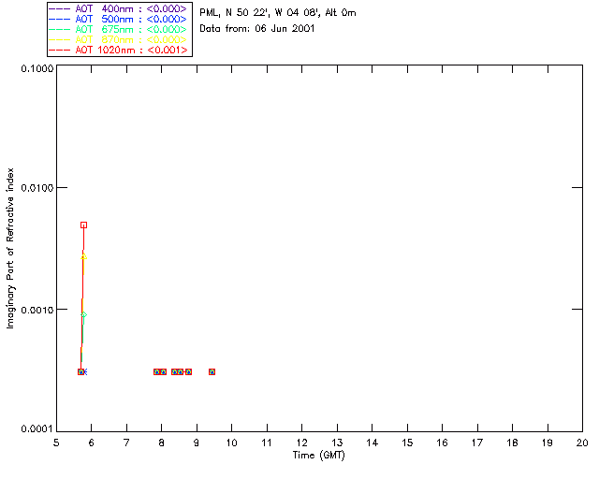The height and width of the screenshot is (479, 599).
Task: Click the blue asterisk data marker
Action: coord(85,371)
